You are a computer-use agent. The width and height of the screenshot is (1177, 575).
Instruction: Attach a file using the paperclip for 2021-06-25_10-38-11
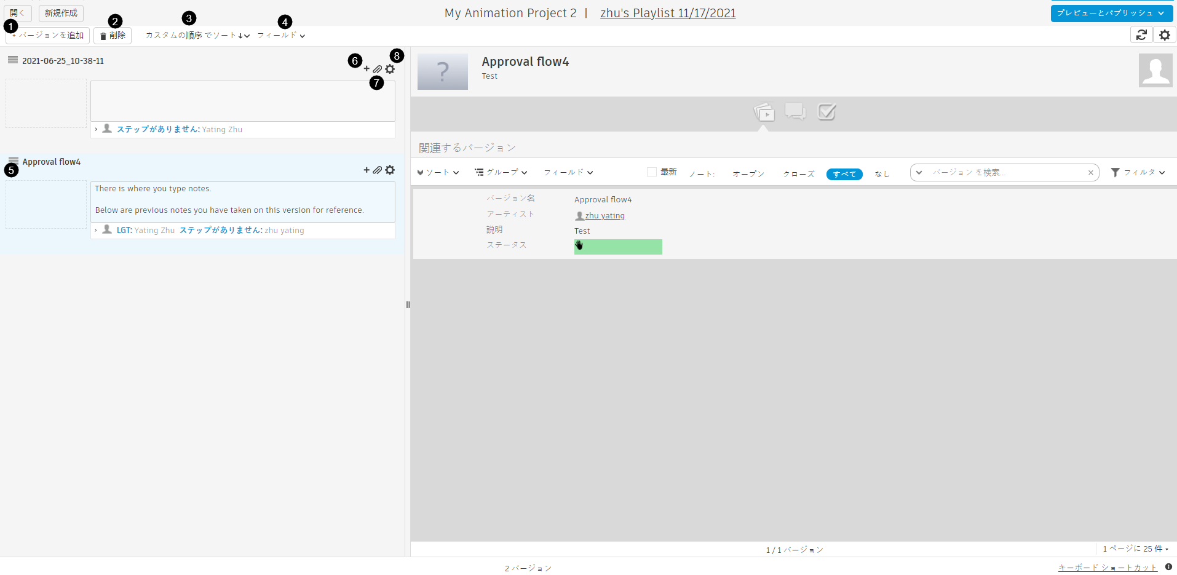(x=378, y=69)
